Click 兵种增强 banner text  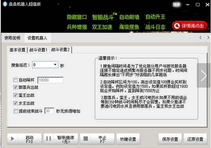(x=77, y=27)
